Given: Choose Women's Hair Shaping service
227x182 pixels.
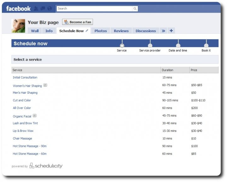Looking at the screenshot, I should (x=27, y=86).
